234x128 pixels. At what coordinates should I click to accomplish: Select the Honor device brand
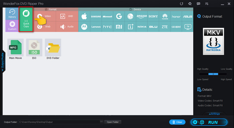(x=176, y=16)
